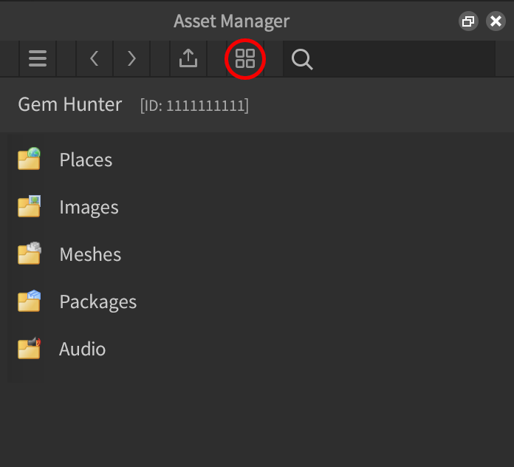Click the Places folder icon

pyautogui.click(x=29, y=160)
